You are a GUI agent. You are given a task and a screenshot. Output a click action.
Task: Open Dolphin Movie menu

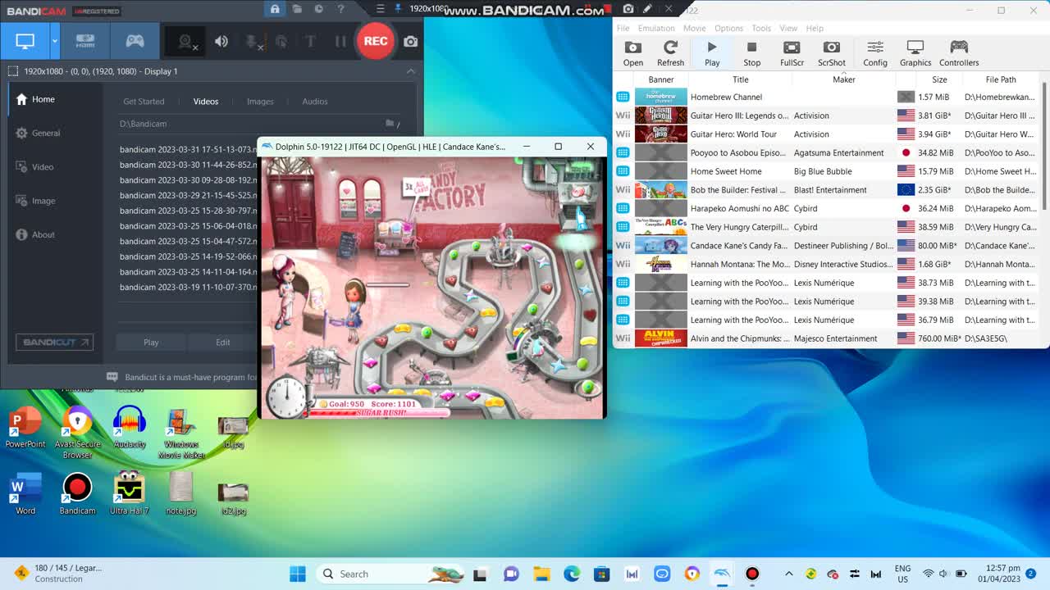[694, 28]
